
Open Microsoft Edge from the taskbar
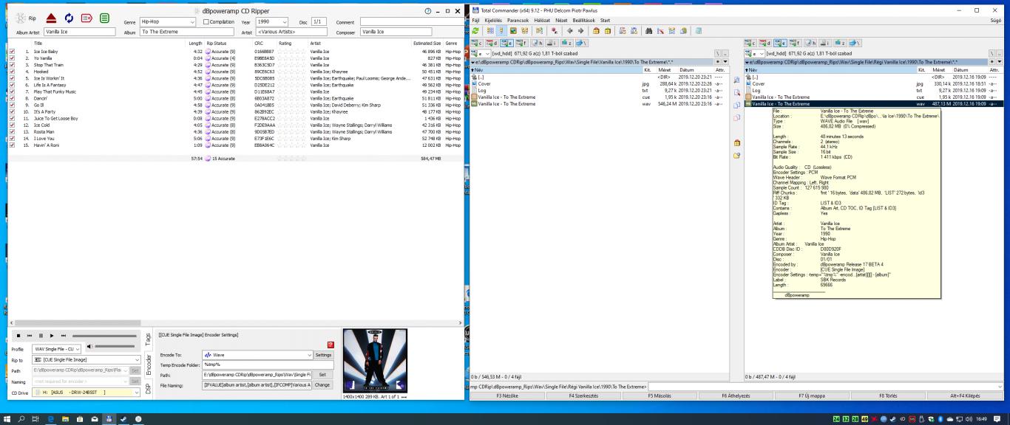tap(51, 418)
